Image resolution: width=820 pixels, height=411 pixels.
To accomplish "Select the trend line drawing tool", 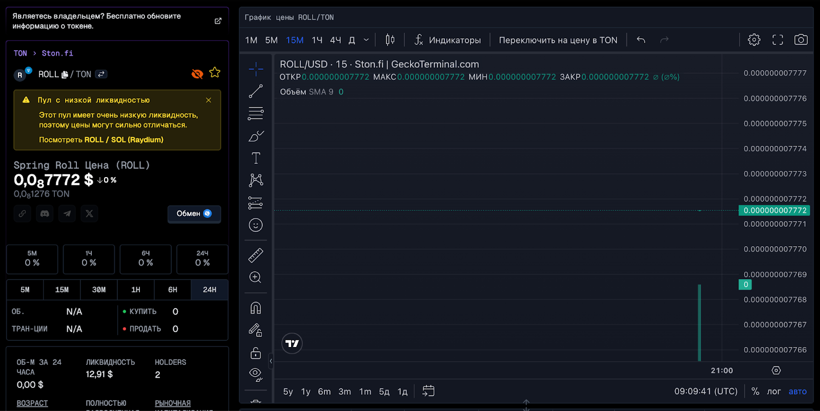I will point(256,91).
